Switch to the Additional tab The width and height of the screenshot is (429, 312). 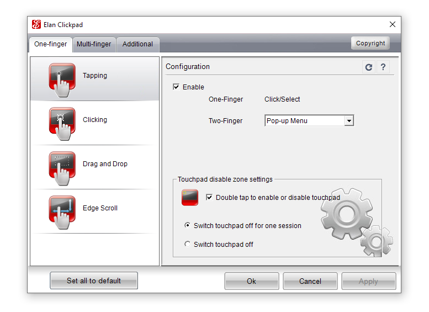tap(137, 44)
